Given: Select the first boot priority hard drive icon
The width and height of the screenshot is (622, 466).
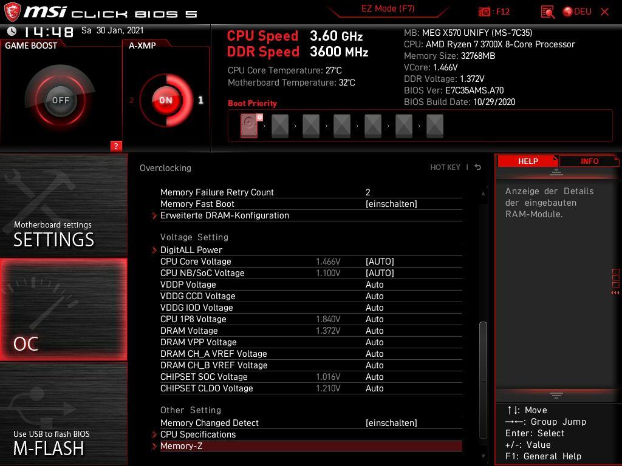Looking at the screenshot, I should [250, 126].
